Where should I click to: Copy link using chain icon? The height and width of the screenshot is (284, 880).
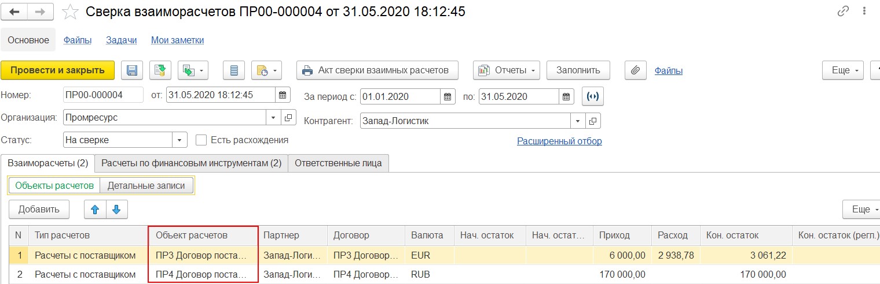coord(843,12)
